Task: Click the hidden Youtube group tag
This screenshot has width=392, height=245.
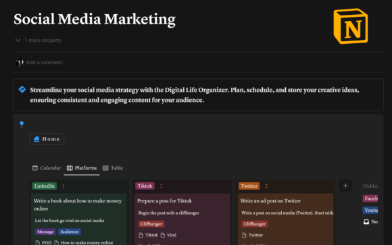Action: pos(370,211)
